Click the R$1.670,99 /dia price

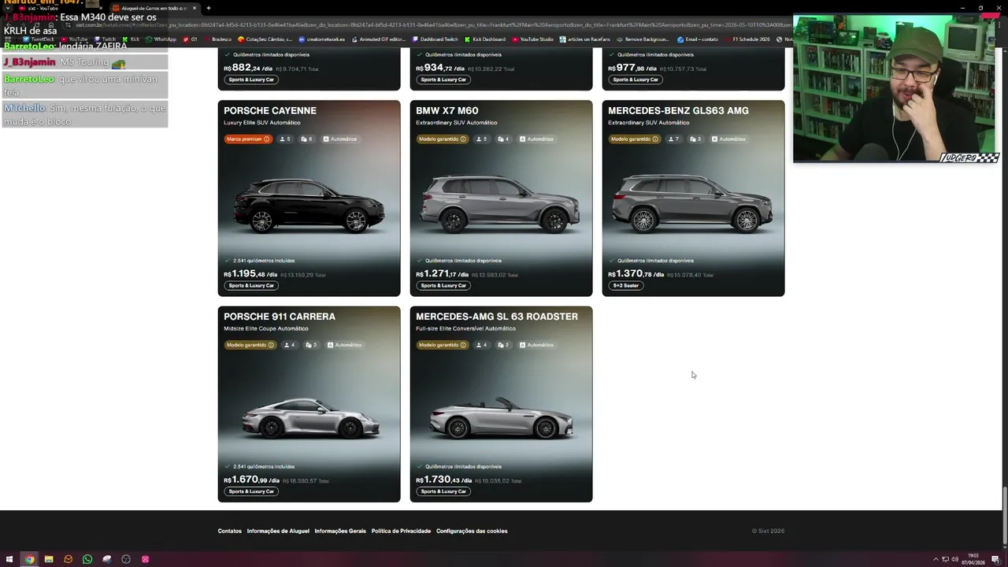click(x=251, y=480)
